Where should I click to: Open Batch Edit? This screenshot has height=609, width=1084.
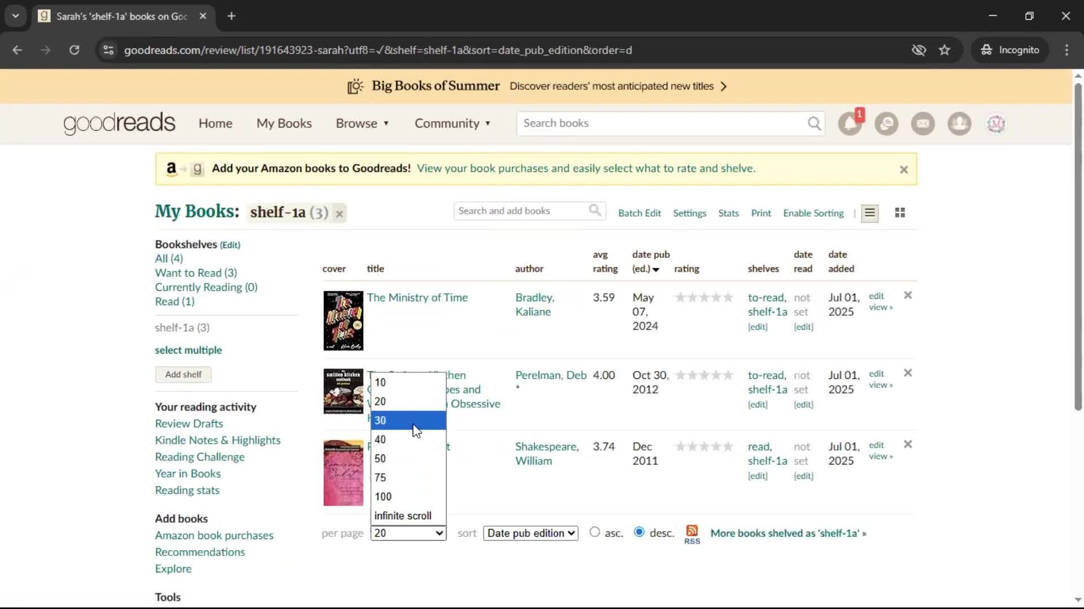pos(639,213)
